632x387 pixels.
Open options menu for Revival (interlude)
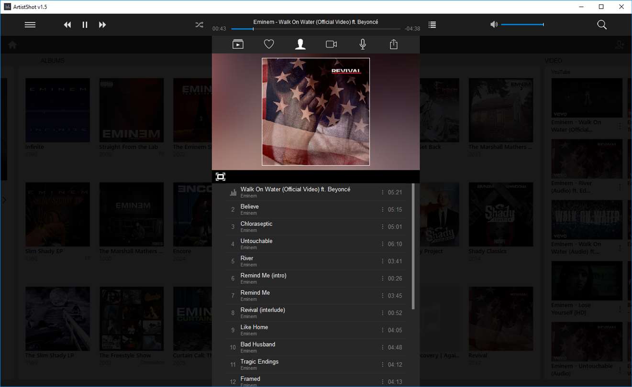click(x=382, y=313)
